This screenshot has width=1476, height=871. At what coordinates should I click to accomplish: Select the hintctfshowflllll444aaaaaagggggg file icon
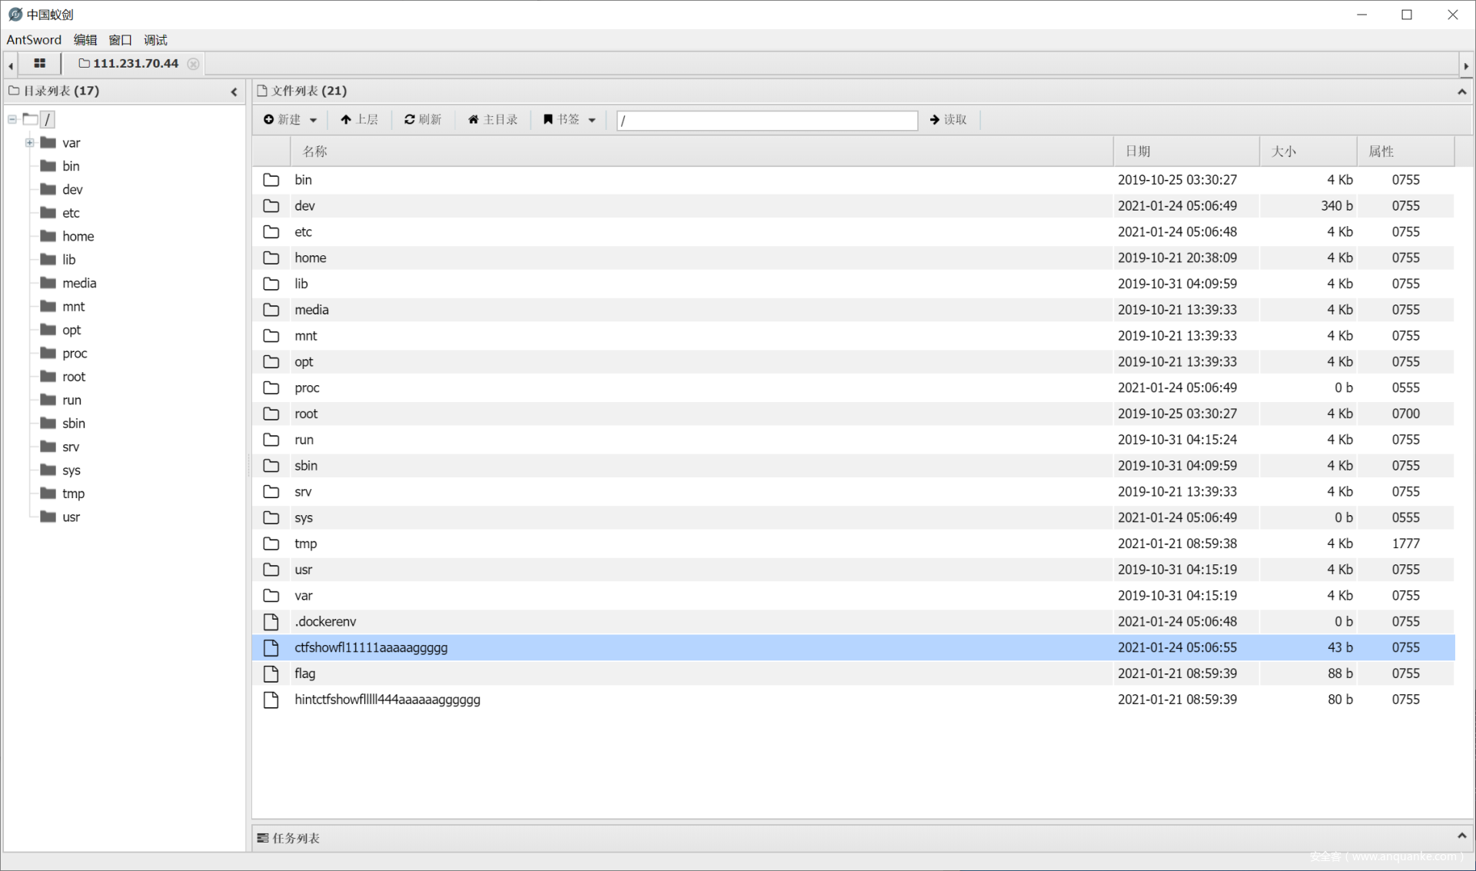coord(271,700)
